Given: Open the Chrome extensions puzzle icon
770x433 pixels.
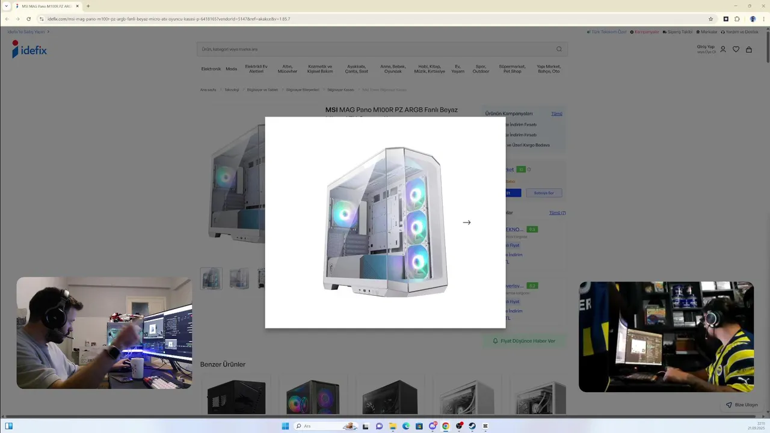Looking at the screenshot, I should coord(737,19).
